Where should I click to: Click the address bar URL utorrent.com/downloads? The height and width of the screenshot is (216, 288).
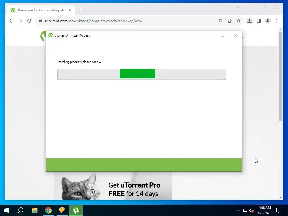[x=94, y=21]
